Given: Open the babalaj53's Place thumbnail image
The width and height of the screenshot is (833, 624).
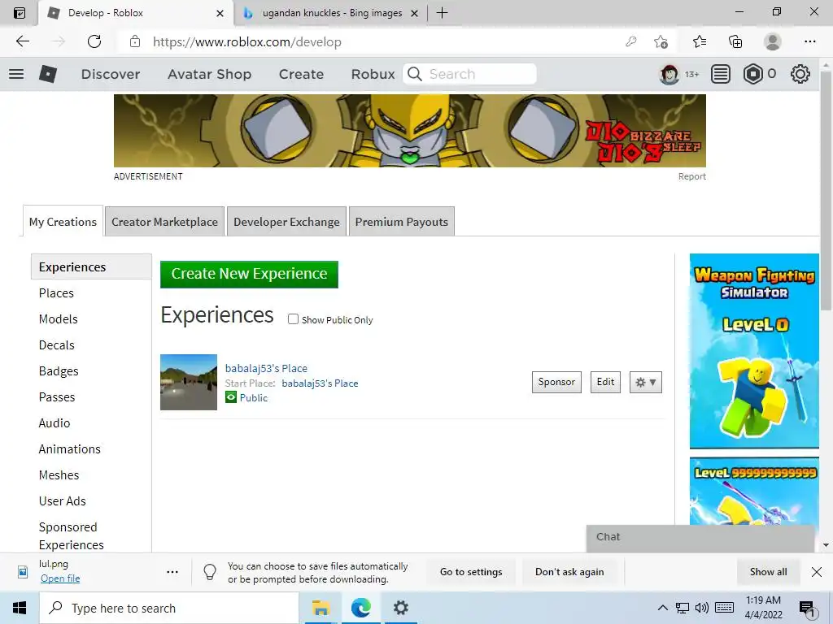Looking at the screenshot, I should click(x=189, y=382).
